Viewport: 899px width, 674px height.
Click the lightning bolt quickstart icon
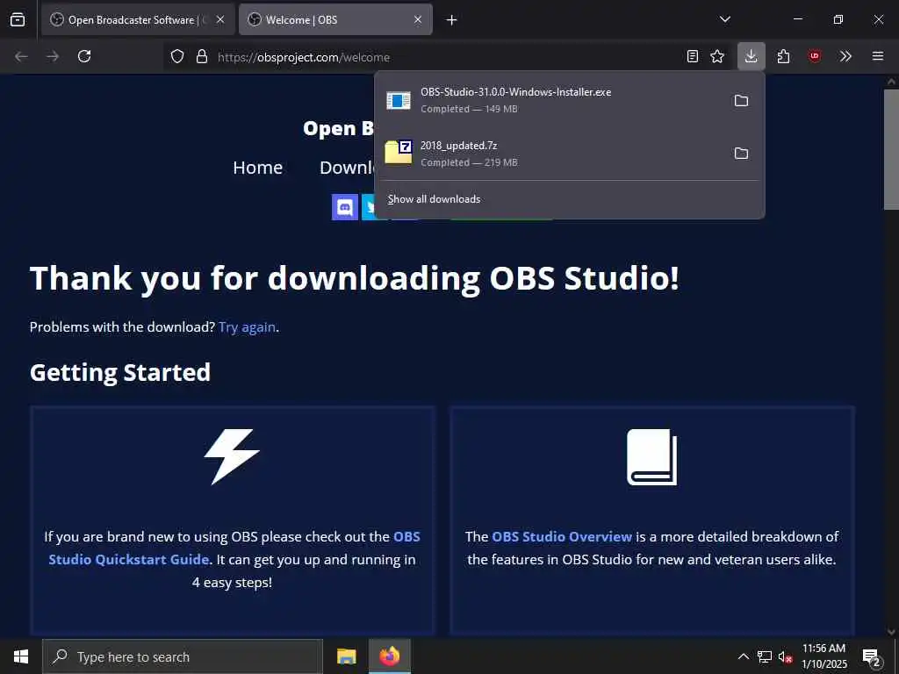(x=232, y=456)
